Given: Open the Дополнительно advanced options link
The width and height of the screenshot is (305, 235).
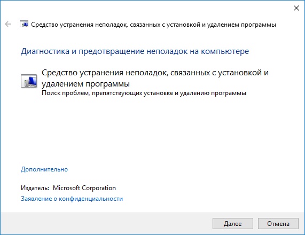Looking at the screenshot, I should pyautogui.click(x=44, y=169).
